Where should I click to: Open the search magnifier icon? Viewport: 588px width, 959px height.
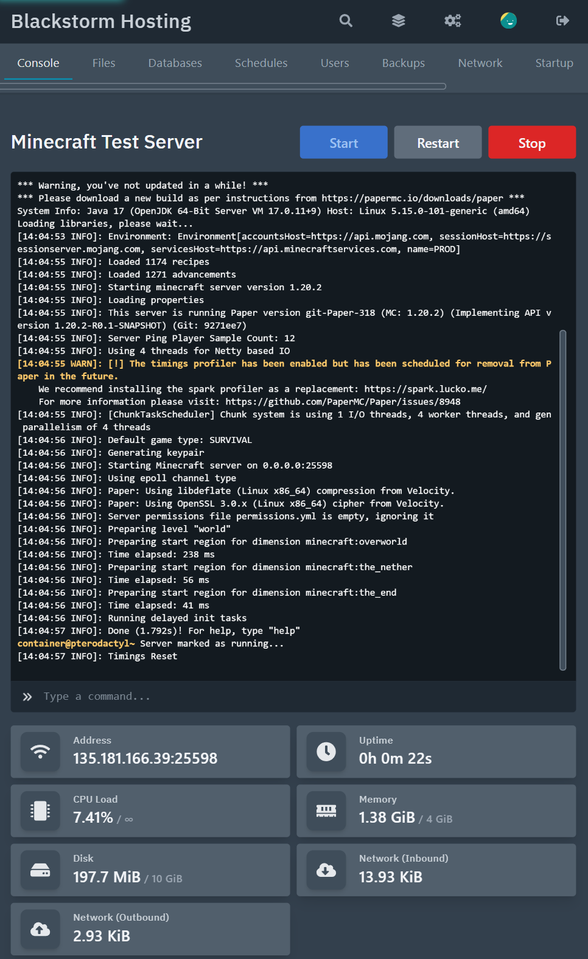346,21
